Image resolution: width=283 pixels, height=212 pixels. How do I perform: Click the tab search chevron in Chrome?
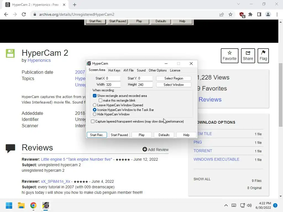239,4
